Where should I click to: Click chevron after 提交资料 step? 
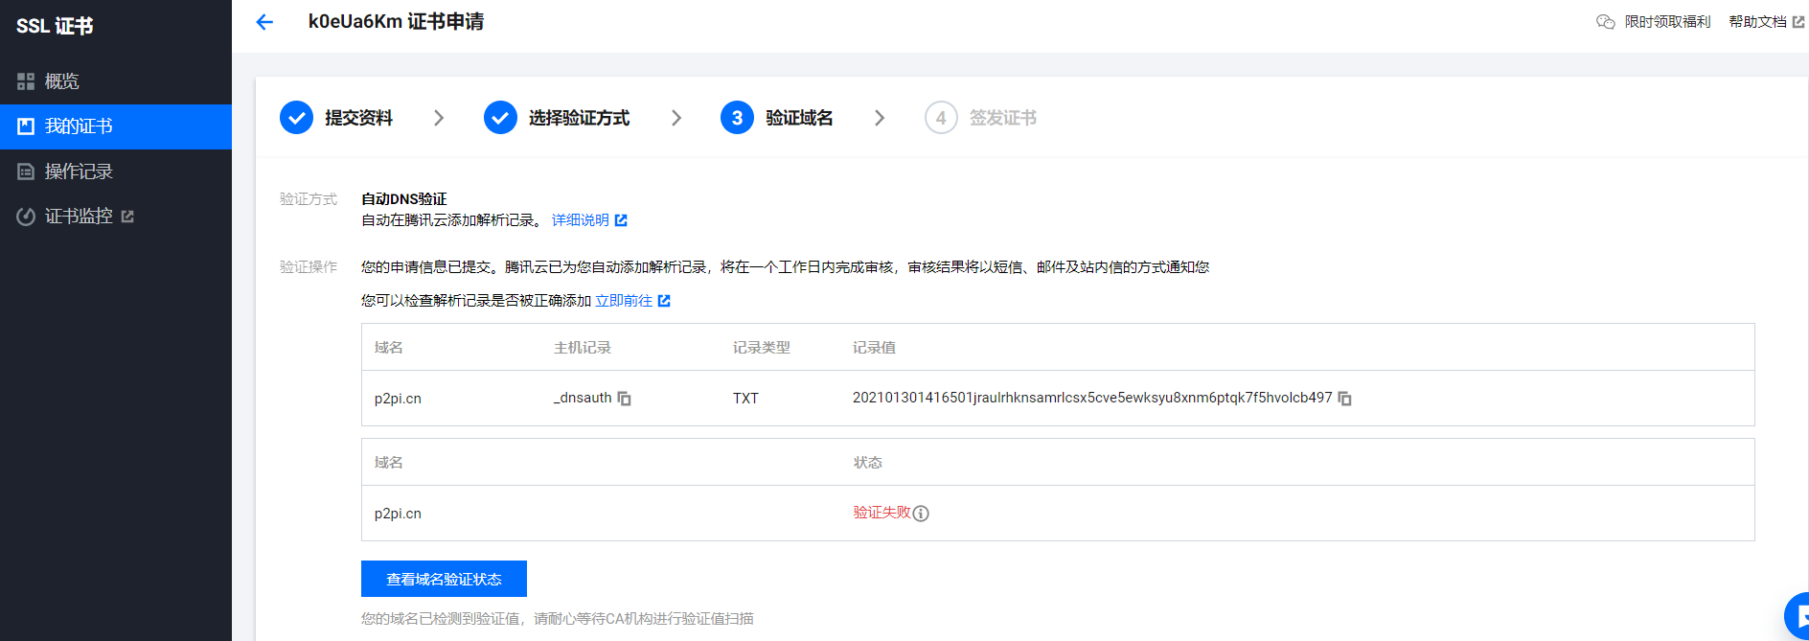(439, 118)
